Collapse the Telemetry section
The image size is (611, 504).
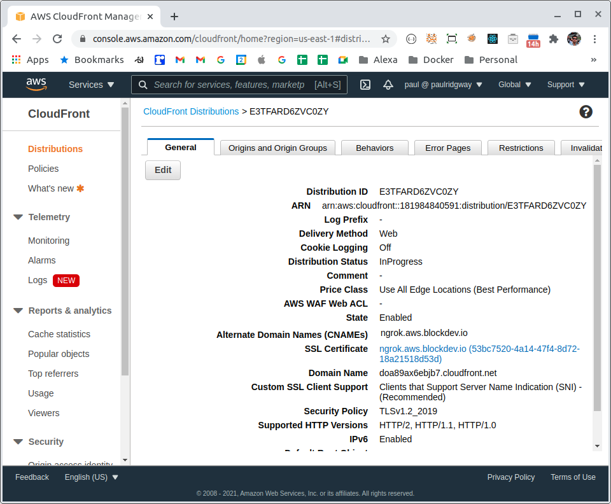click(x=18, y=217)
